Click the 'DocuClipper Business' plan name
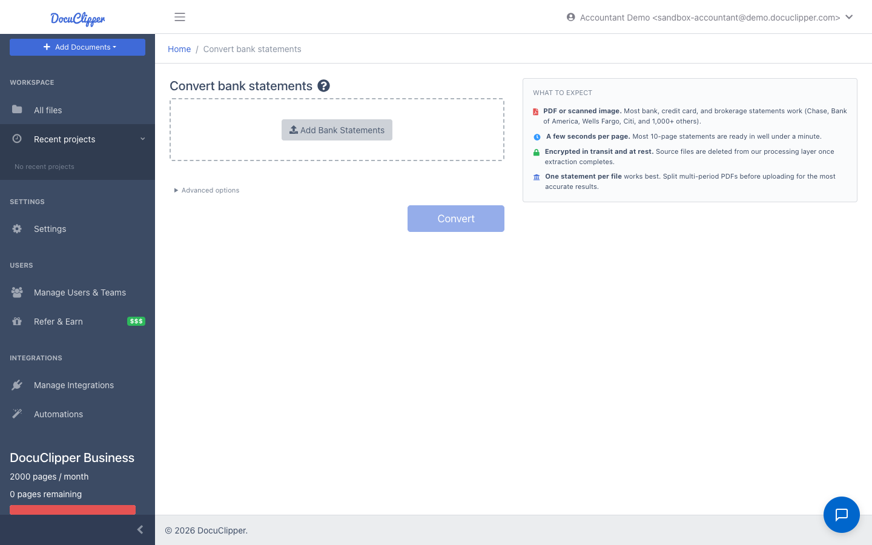This screenshot has height=545, width=872. tap(72, 458)
